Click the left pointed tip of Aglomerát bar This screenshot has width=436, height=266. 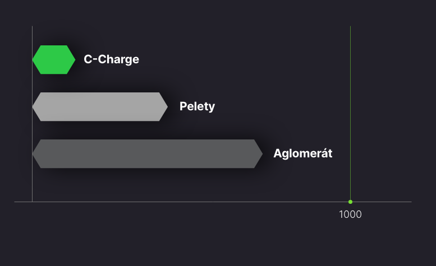point(34,153)
